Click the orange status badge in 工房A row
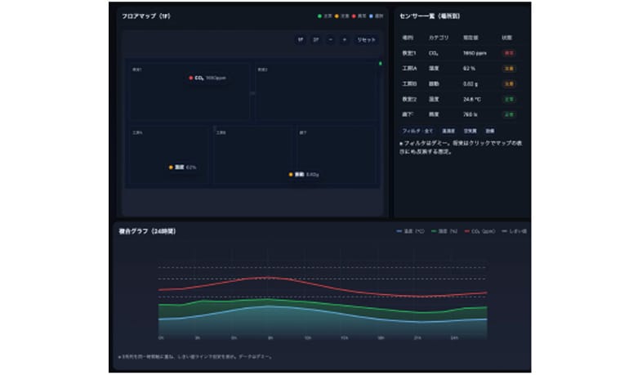 508,68
